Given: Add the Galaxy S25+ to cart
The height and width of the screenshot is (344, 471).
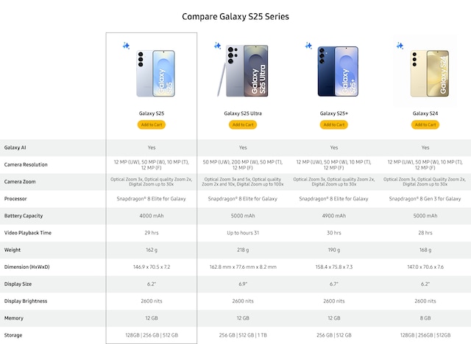Looking at the screenshot, I should [x=334, y=124].
